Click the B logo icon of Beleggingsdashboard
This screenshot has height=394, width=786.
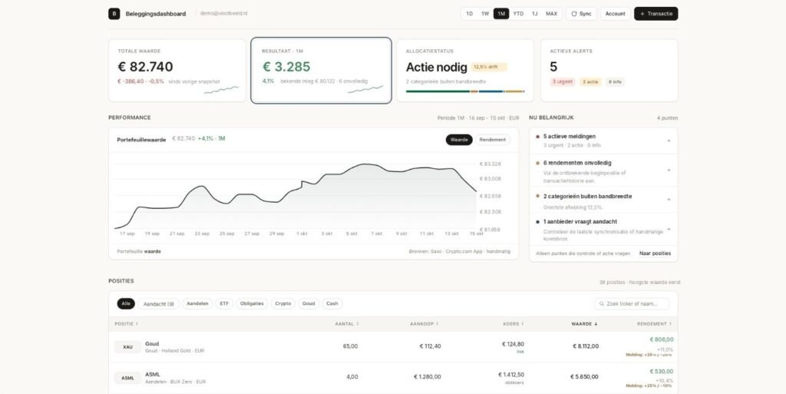[x=114, y=14]
